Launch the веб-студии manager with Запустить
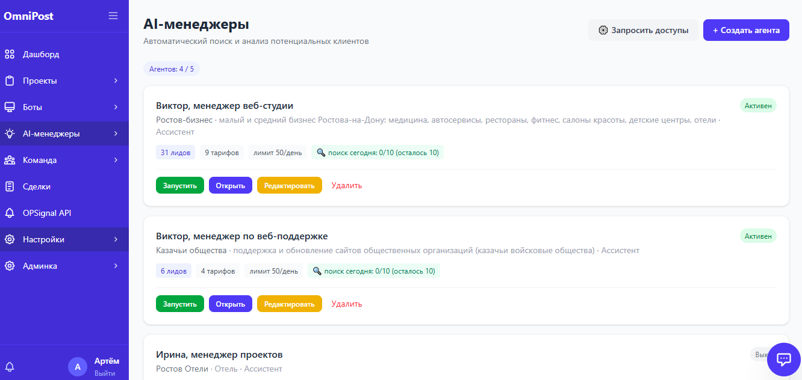Image resolution: width=802 pixels, height=380 pixels. (180, 185)
